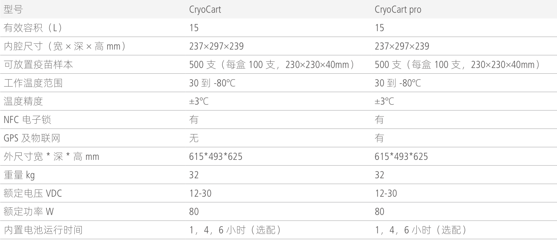Click the 重量 kg row label
This screenshot has height=242, width=557.
pos(19,175)
